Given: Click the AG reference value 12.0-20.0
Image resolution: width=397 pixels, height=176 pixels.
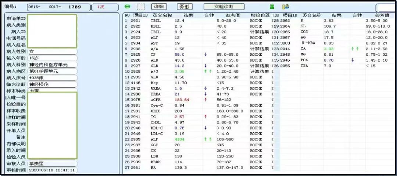Looking at the screenshot, I should click(x=377, y=38).
